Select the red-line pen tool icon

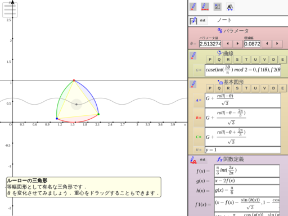205,7
